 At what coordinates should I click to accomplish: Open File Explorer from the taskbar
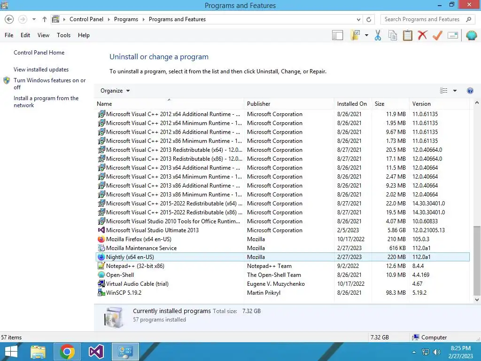pyautogui.click(x=38, y=352)
